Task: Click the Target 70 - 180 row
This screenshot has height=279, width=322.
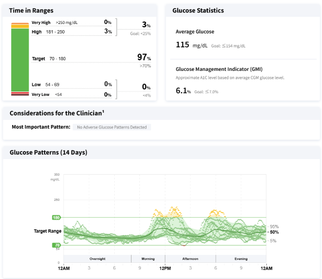Action: pos(91,58)
